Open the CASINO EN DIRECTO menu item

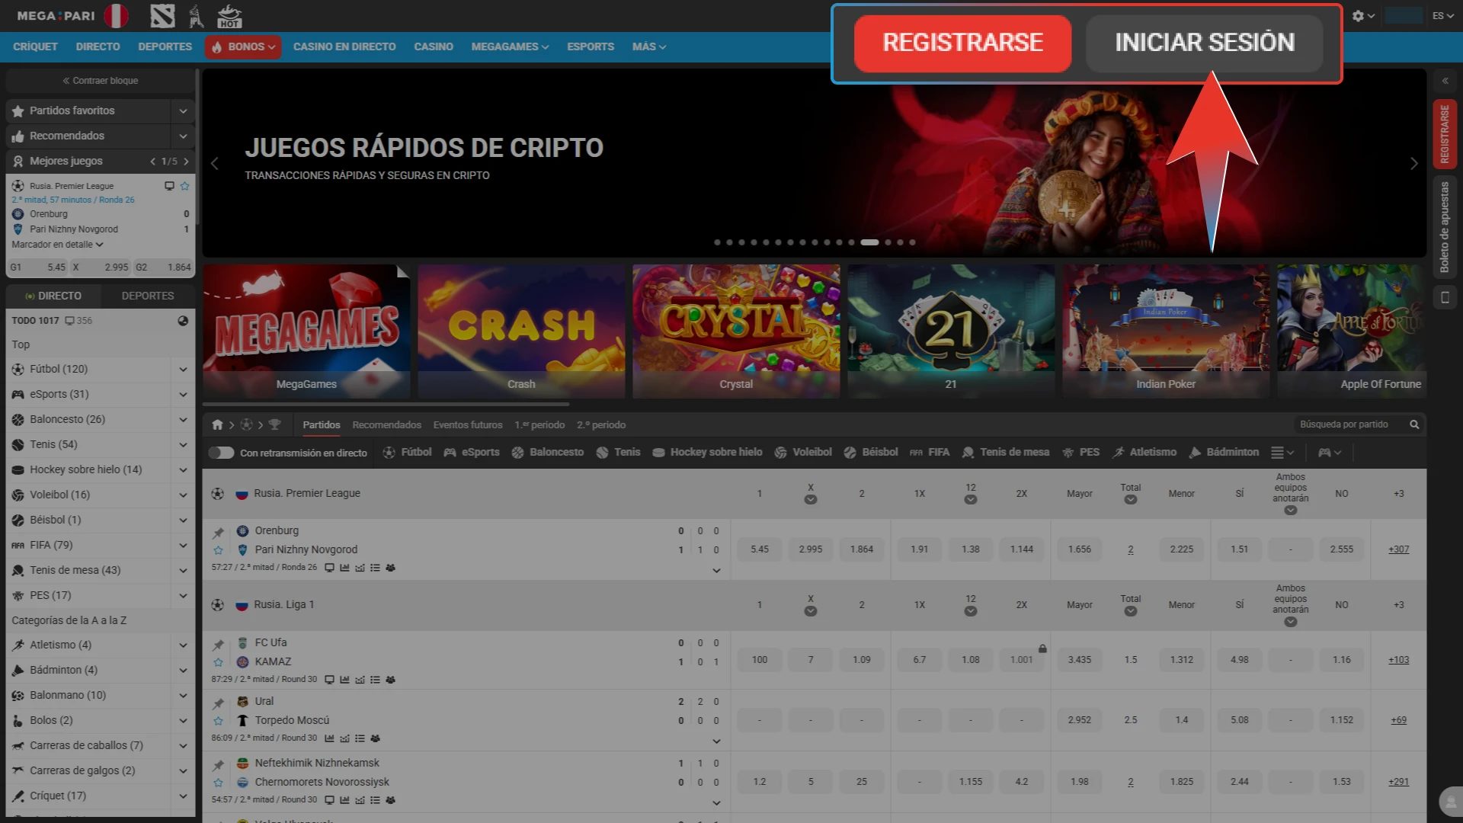(x=344, y=46)
